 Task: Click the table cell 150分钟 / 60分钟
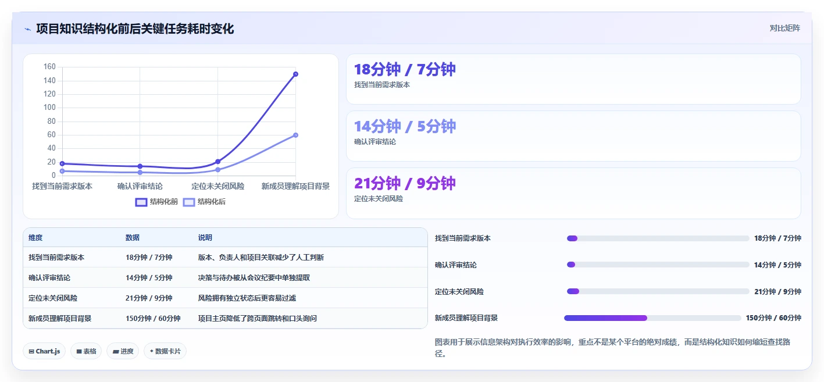pyautogui.click(x=153, y=319)
